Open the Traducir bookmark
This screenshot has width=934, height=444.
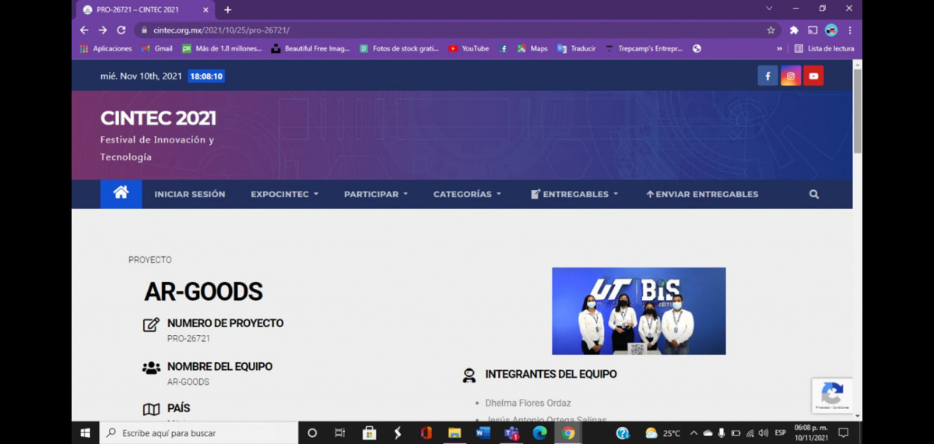tap(577, 48)
